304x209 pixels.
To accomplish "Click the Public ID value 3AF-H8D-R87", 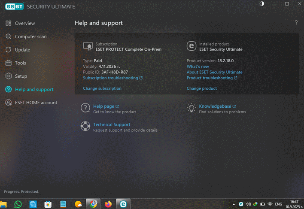I will click(x=115, y=72).
